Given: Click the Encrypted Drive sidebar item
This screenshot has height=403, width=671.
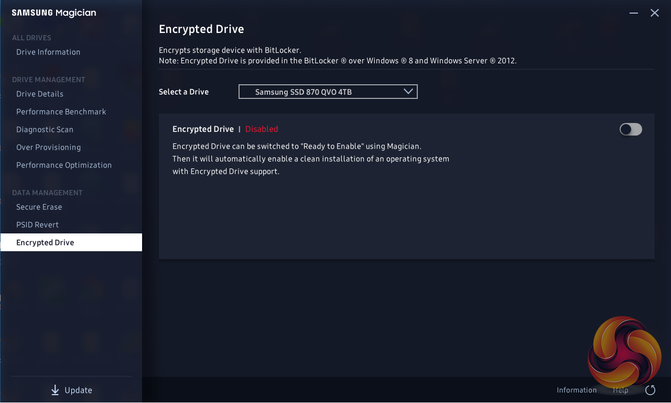Looking at the screenshot, I should tap(46, 242).
